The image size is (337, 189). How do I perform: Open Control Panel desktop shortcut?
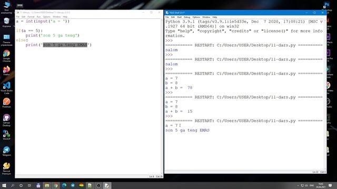click(6, 40)
